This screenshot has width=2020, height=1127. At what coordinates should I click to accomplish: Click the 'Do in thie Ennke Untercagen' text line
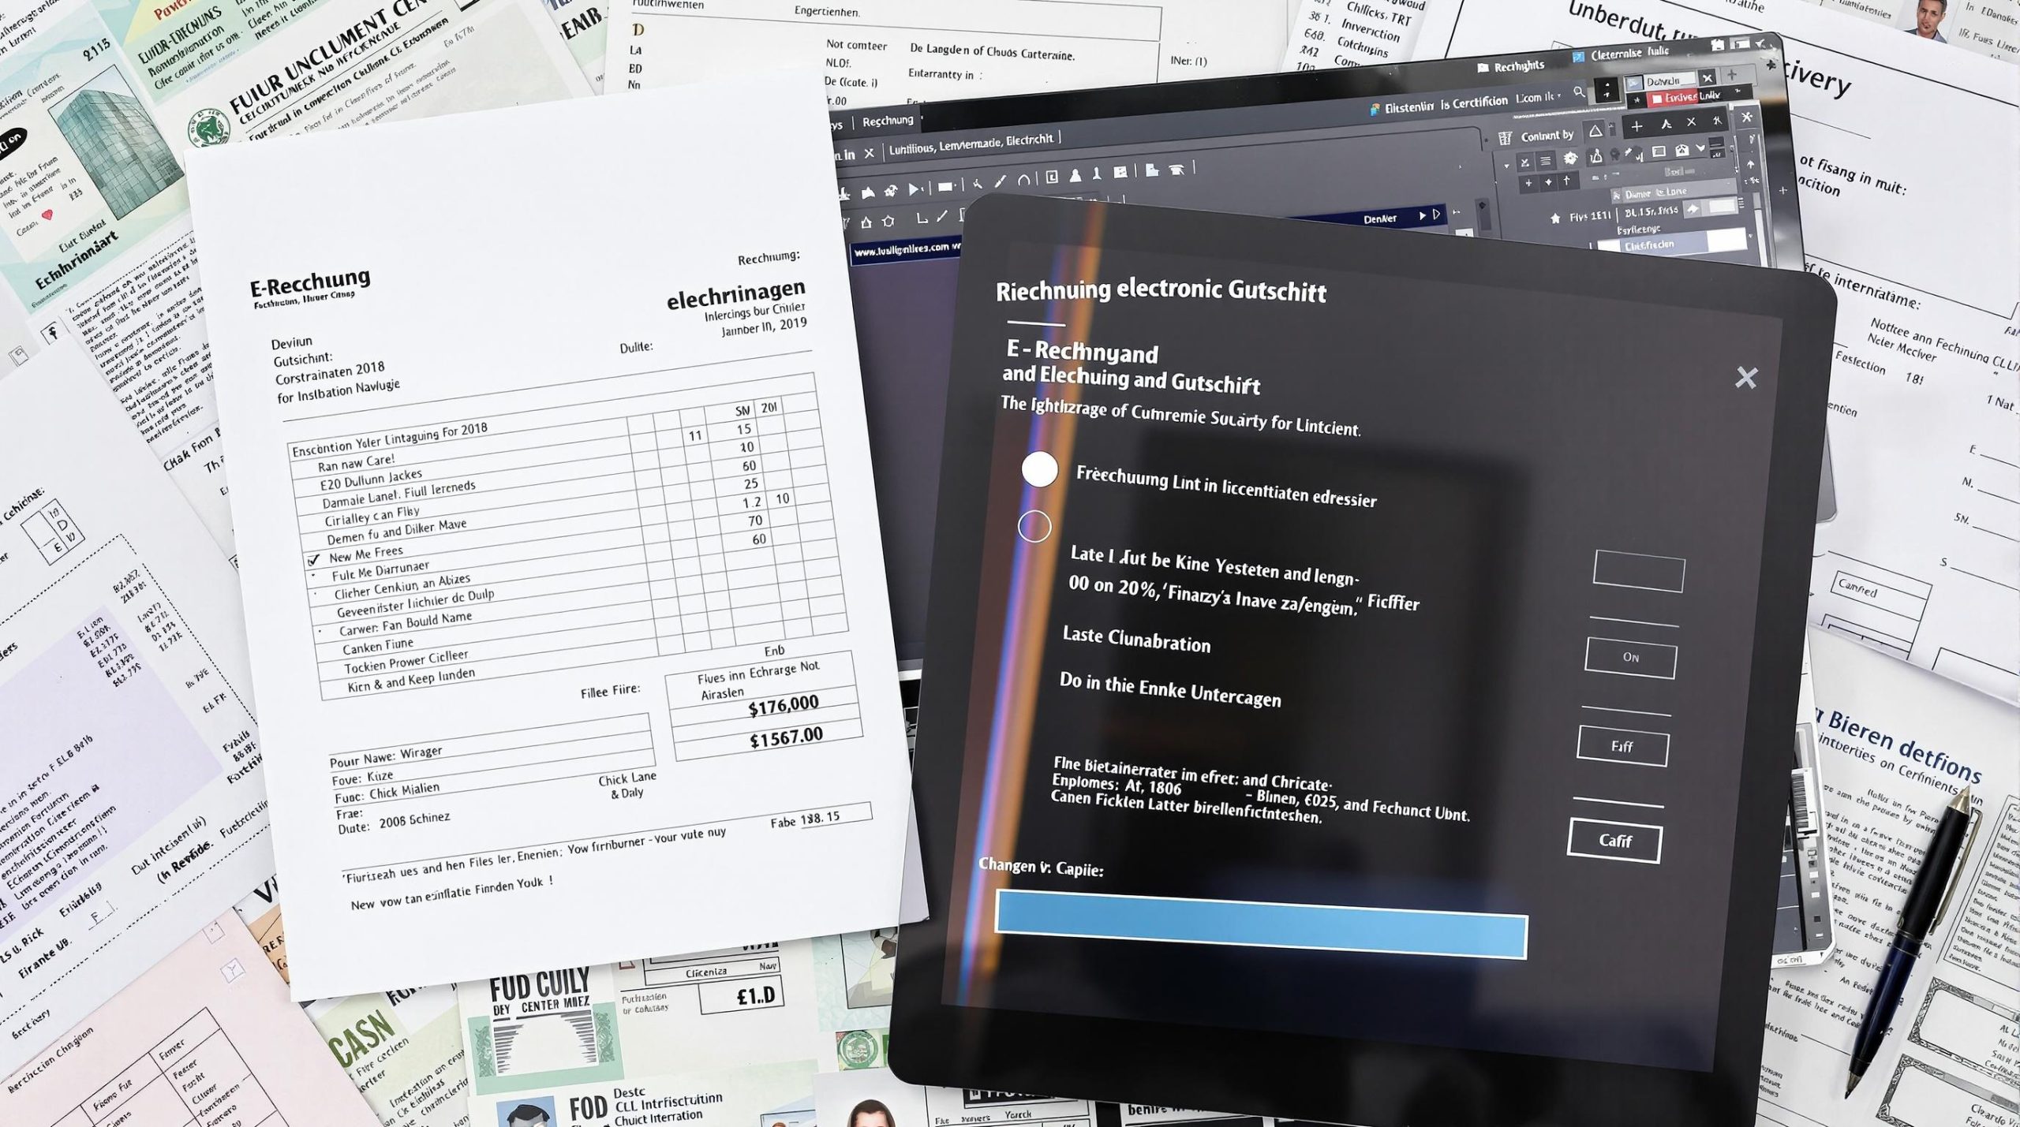(1170, 691)
